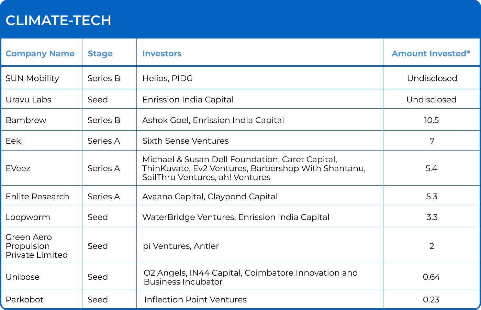Screen dimensions: 481x310
Task: Click the Parkobot company name
Action: [25, 300]
